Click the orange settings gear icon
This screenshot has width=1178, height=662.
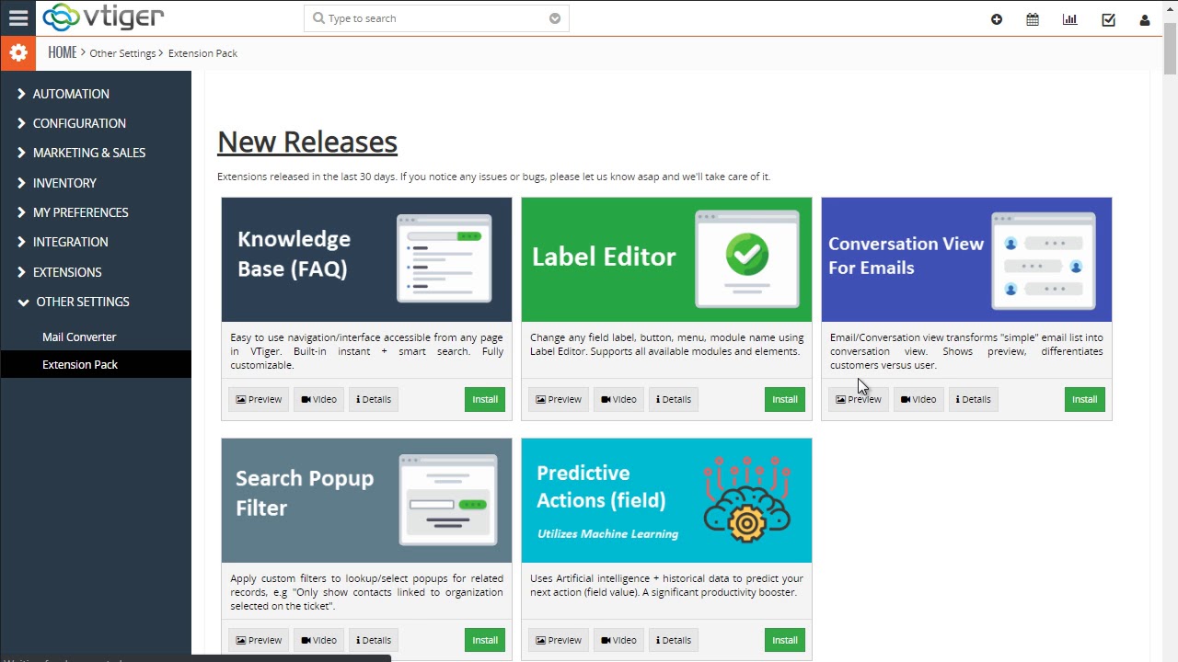(17, 53)
